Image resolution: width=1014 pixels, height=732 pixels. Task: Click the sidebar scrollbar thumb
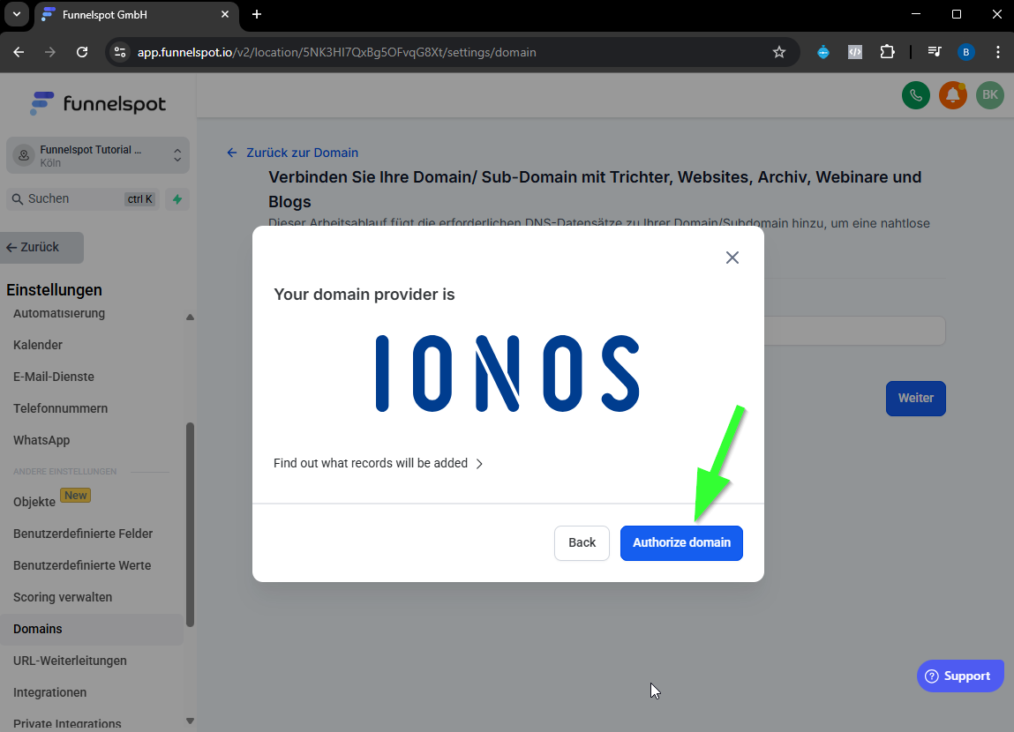(x=190, y=525)
